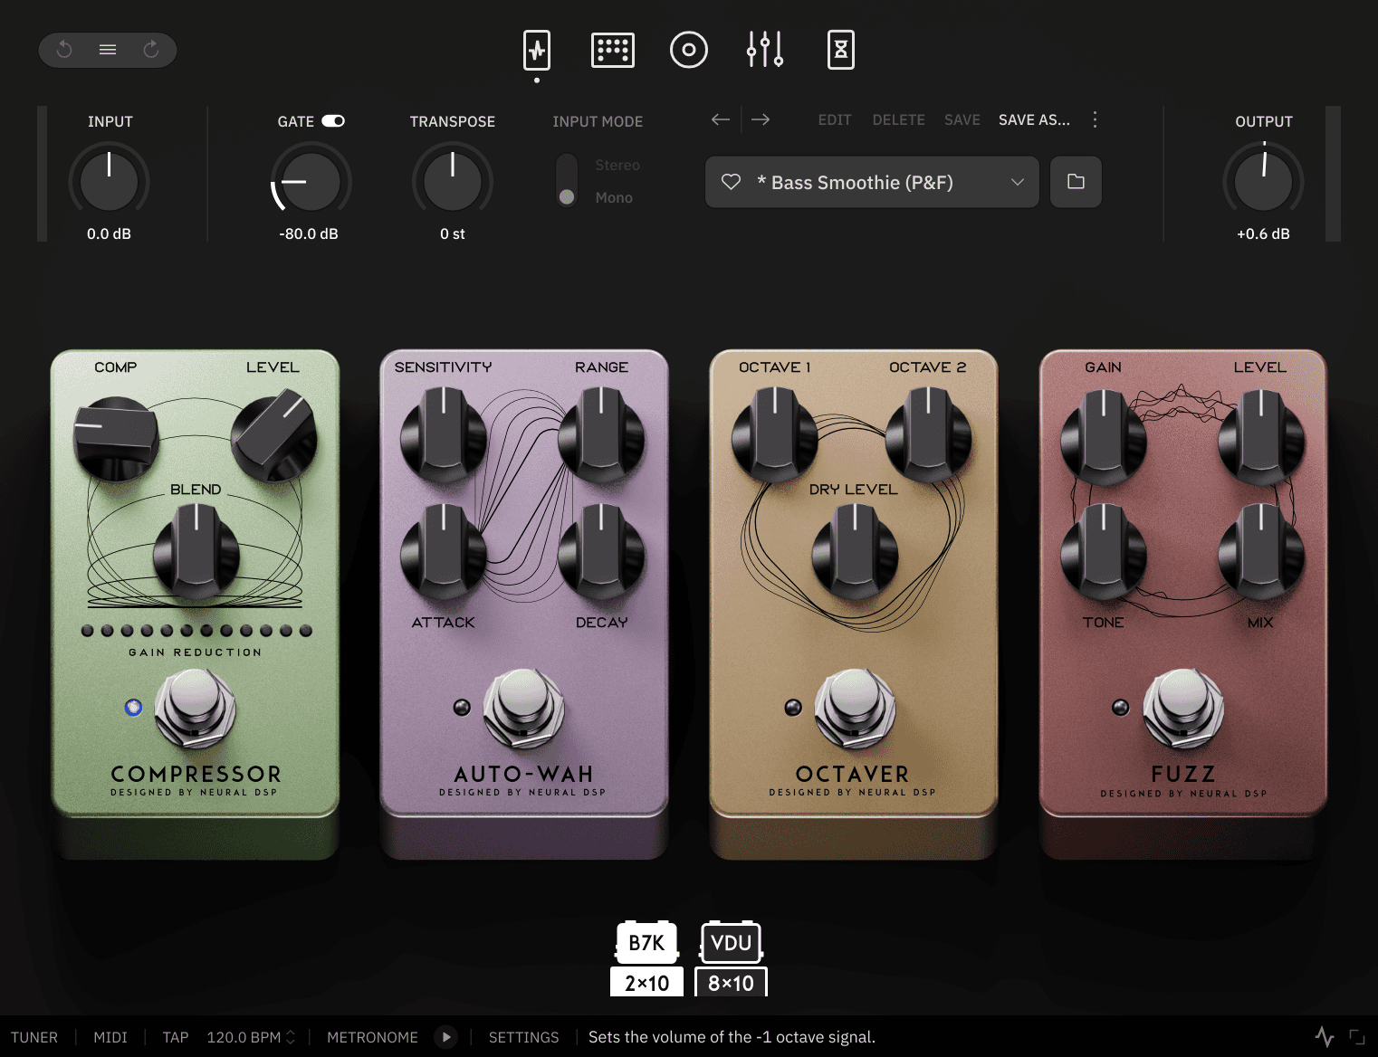Choose the 8×10 cabinet

pyautogui.click(x=731, y=982)
